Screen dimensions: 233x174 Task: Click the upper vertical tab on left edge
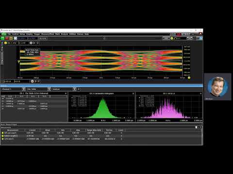(2, 46)
